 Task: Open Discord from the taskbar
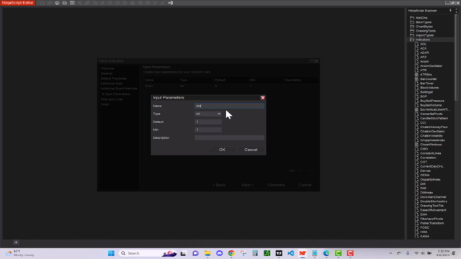click(x=219, y=253)
